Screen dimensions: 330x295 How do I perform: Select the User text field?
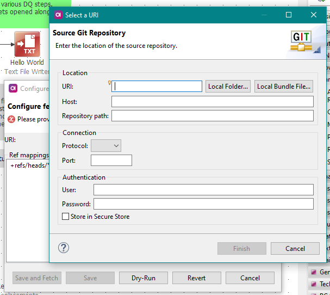(x=203, y=189)
